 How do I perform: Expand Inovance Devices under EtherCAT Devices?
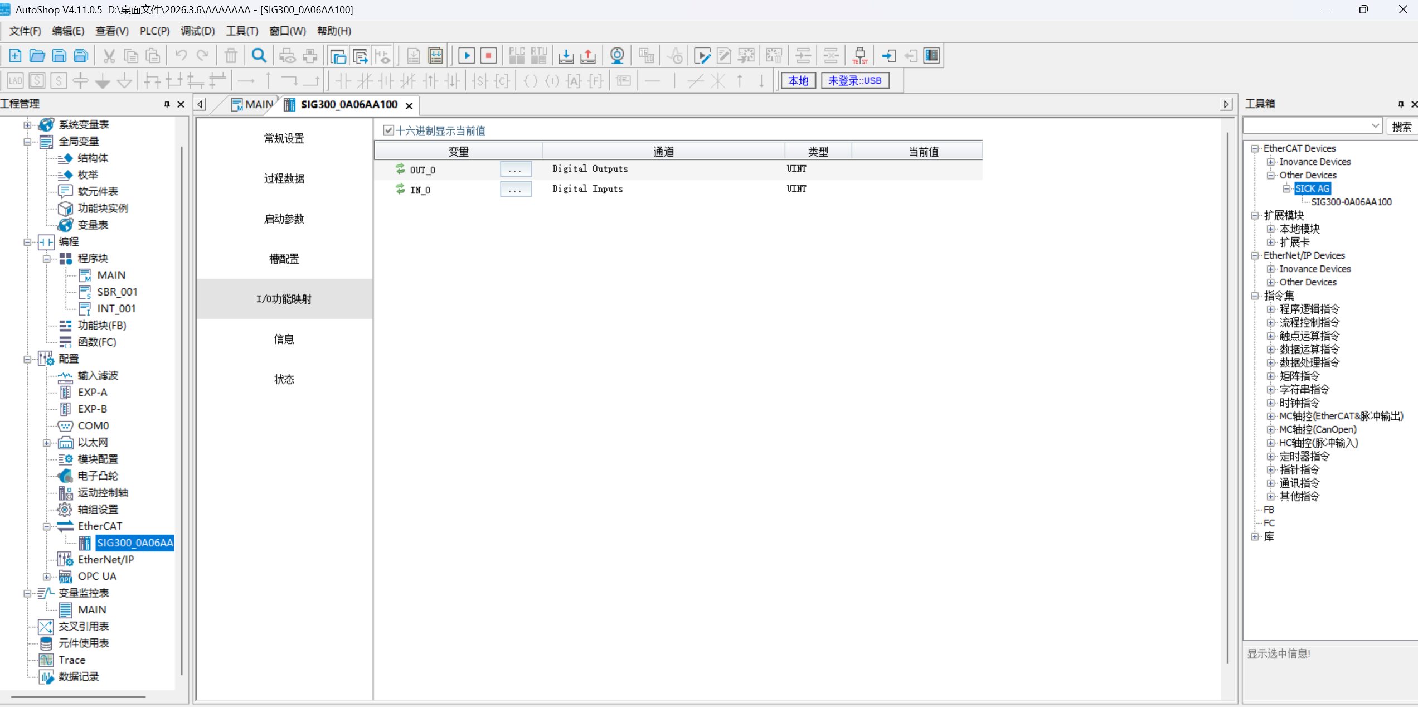1271,162
